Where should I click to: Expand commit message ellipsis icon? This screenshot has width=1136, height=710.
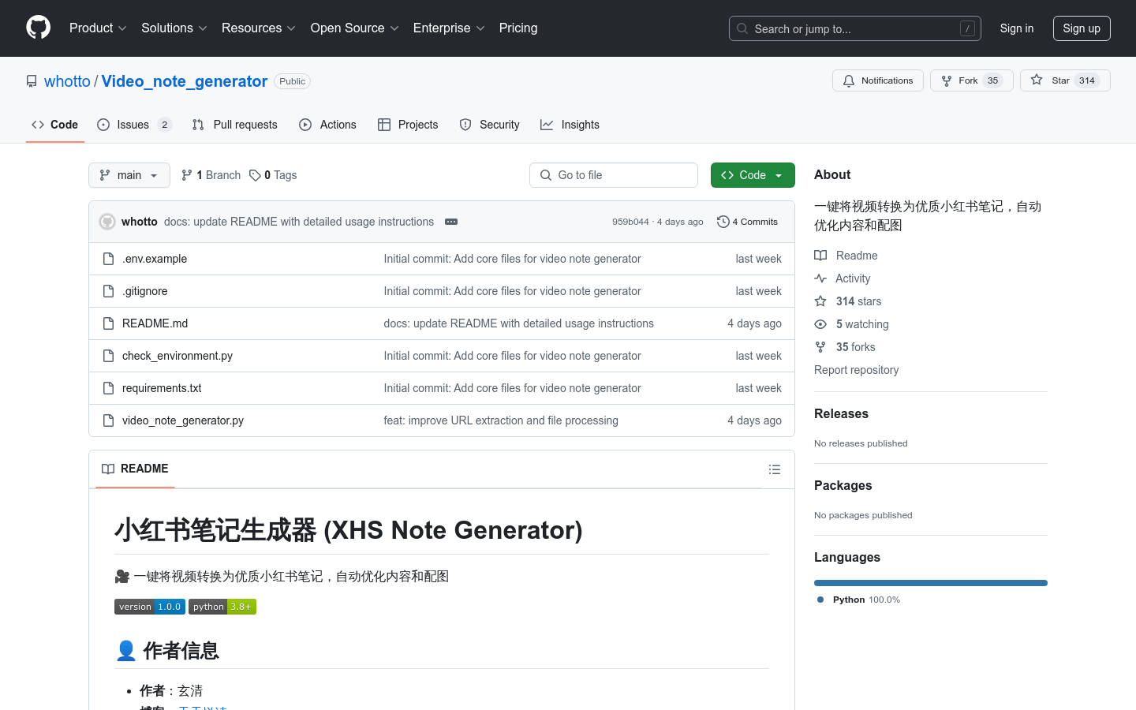pos(451,222)
